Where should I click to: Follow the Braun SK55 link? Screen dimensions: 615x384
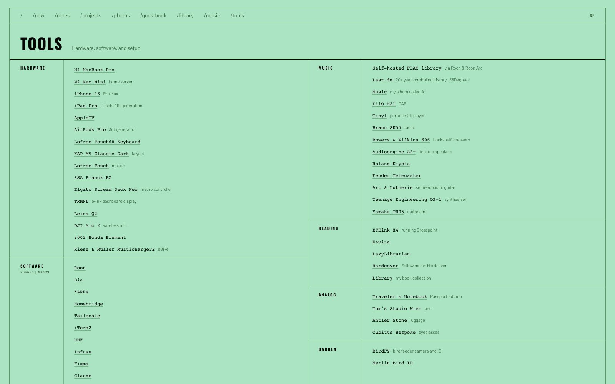(387, 127)
